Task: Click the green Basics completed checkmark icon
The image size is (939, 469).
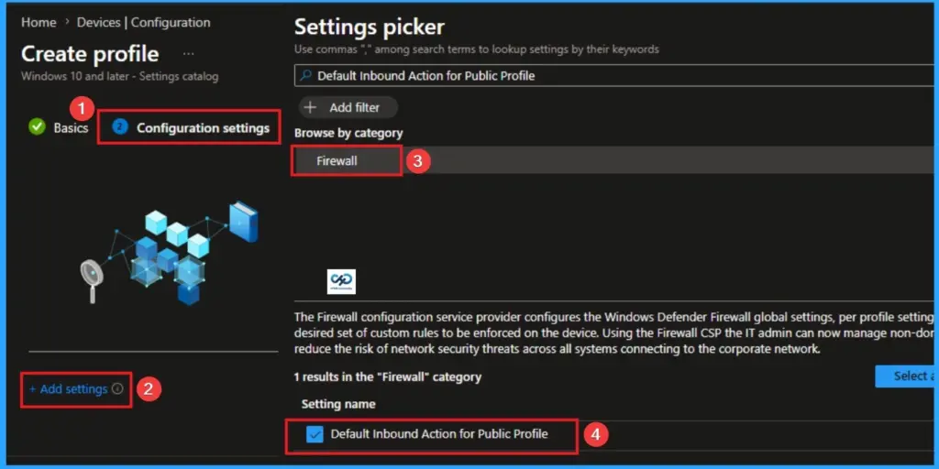Action: [x=37, y=126]
